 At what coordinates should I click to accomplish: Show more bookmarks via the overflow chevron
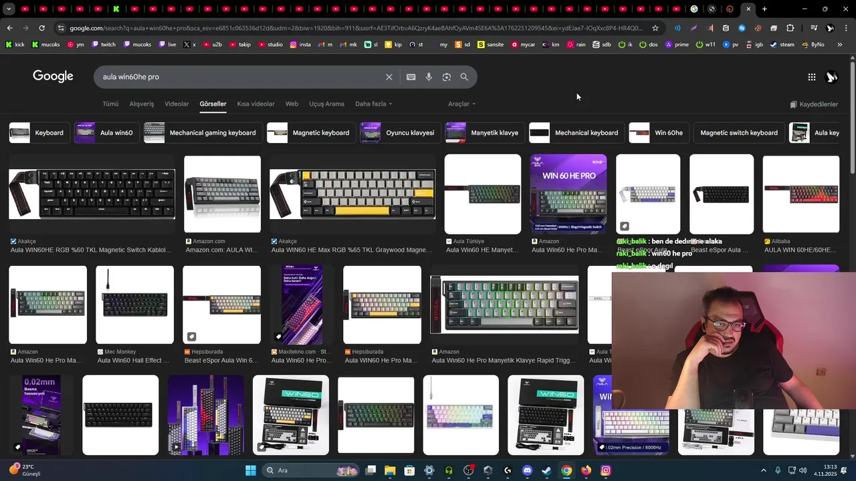pyautogui.click(x=840, y=45)
